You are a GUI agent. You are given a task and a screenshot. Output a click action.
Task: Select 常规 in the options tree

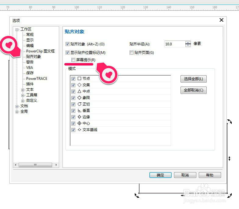point(30,35)
